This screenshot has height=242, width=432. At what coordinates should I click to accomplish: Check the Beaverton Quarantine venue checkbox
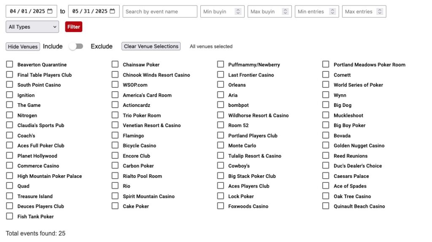pos(9,64)
